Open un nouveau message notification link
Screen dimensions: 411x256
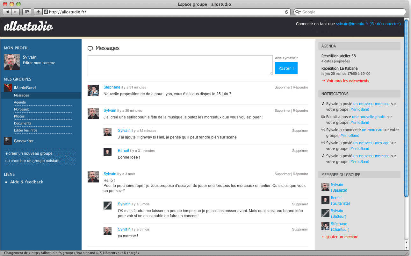[x=371, y=143]
